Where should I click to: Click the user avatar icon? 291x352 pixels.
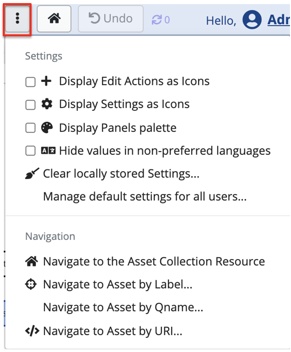pyautogui.click(x=252, y=20)
